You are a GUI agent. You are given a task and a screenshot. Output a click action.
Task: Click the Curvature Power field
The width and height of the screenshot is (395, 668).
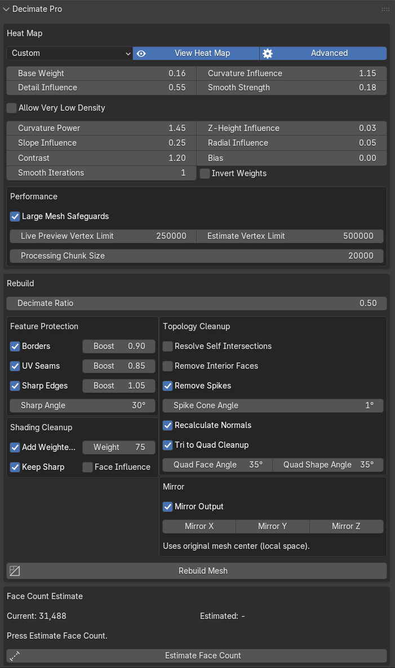(101, 128)
